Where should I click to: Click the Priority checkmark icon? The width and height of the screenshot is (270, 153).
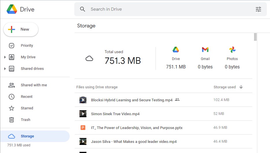12,46
